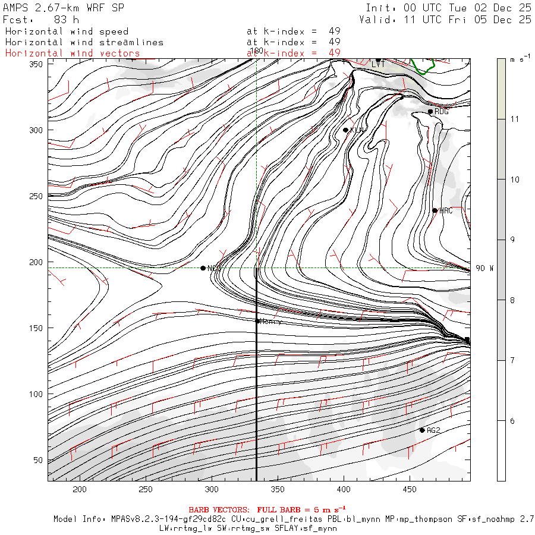The height and width of the screenshot is (535, 535).
Task: Click the green outline shape at map top
Action: tap(423, 66)
